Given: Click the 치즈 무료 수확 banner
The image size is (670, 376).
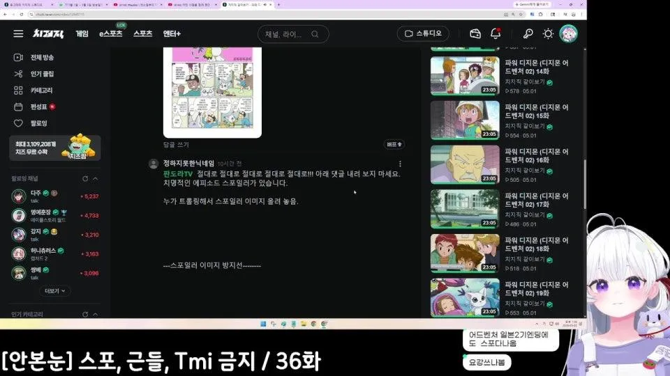Looking at the screenshot, I should pos(55,148).
